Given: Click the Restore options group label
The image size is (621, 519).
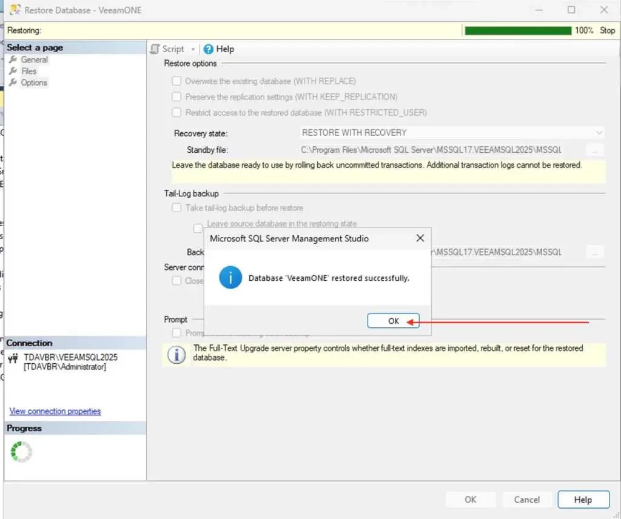Looking at the screenshot, I should 190,63.
